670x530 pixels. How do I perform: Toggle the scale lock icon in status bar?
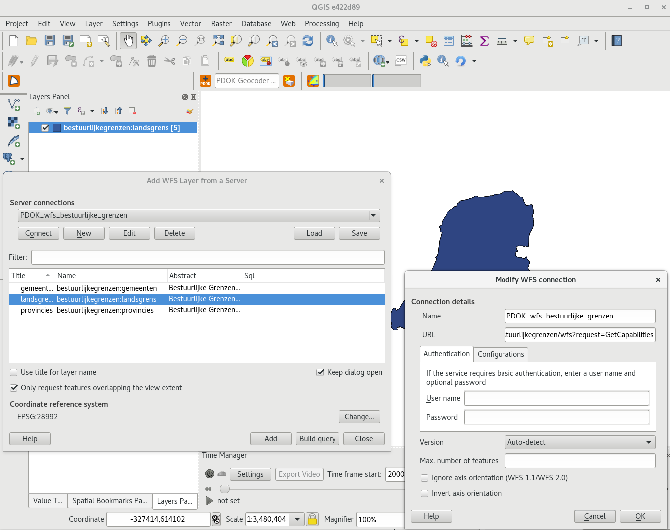(312, 519)
